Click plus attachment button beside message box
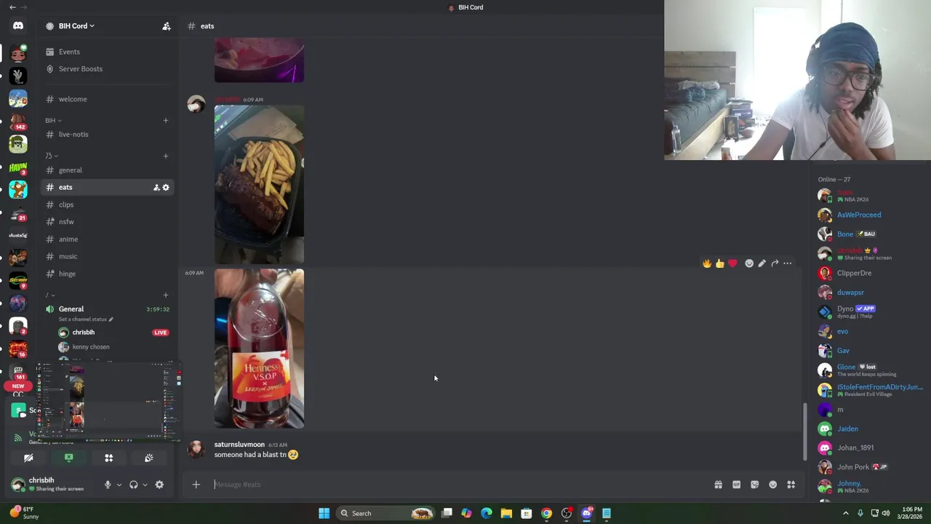 click(x=196, y=485)
